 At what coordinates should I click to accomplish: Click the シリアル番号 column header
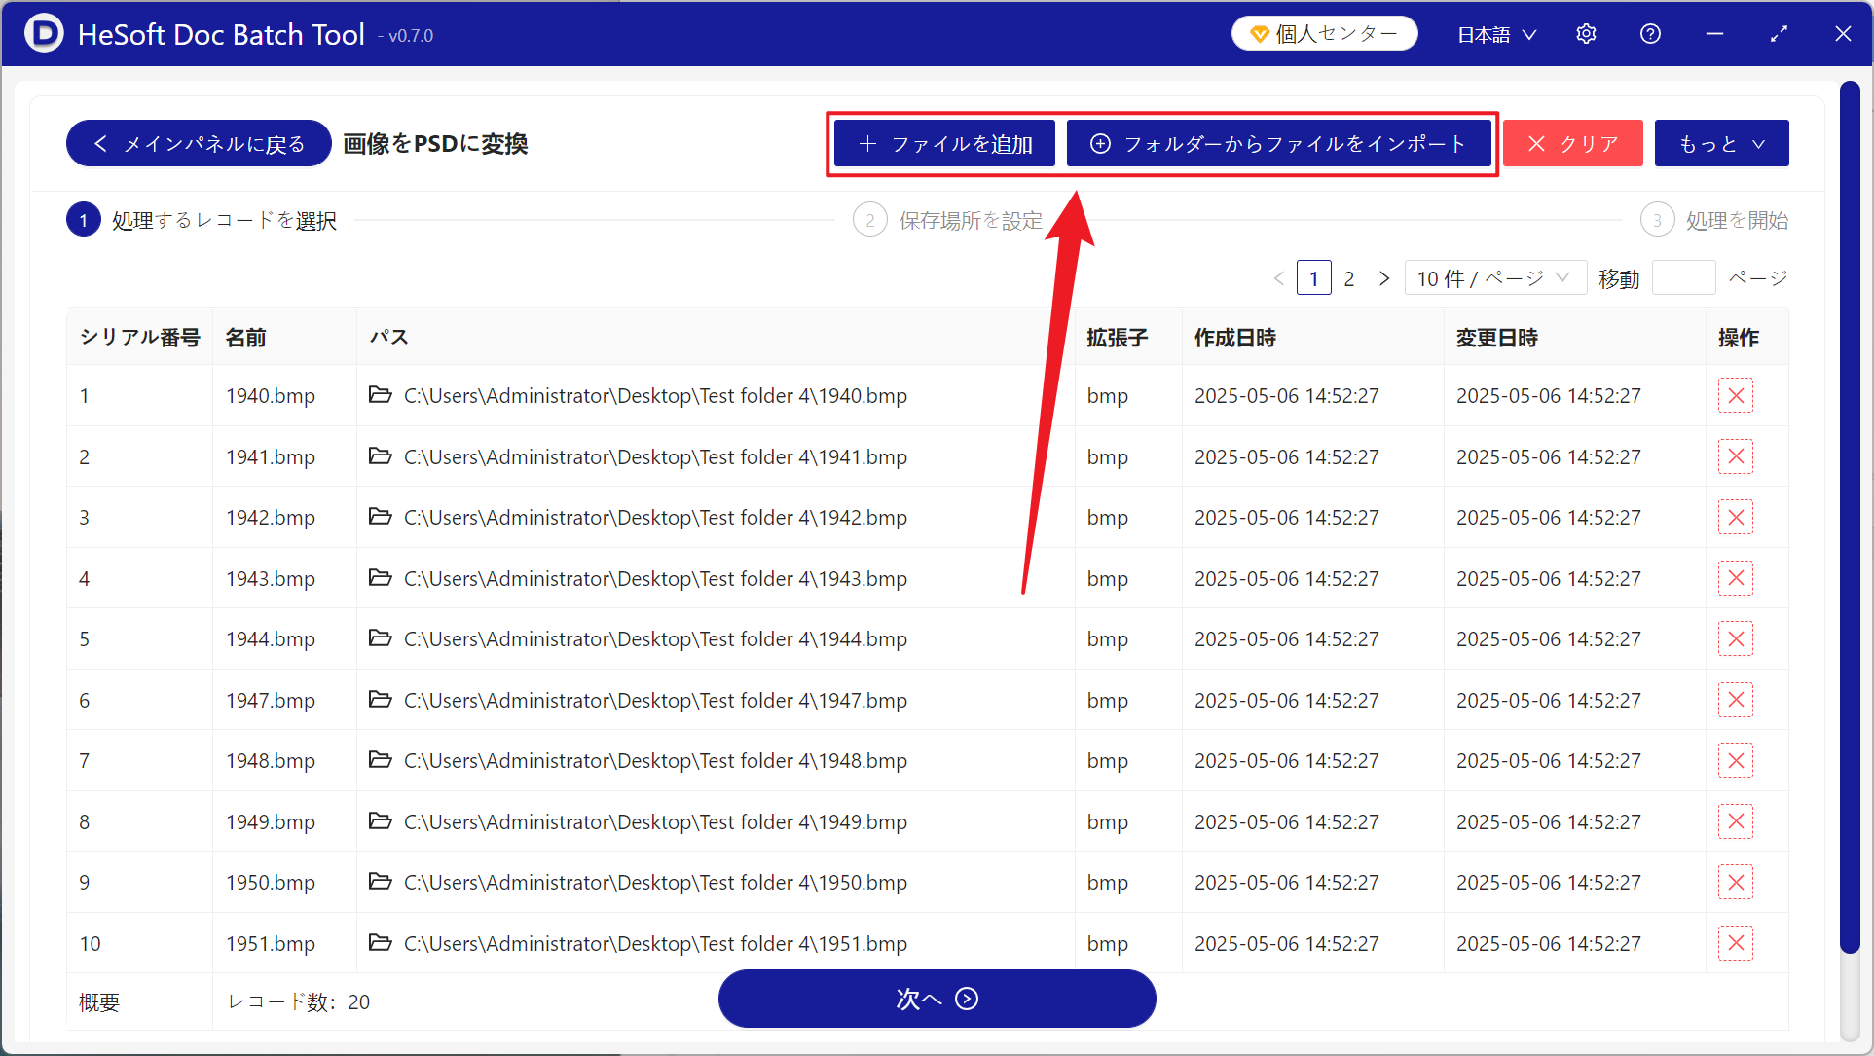[139, 337]
